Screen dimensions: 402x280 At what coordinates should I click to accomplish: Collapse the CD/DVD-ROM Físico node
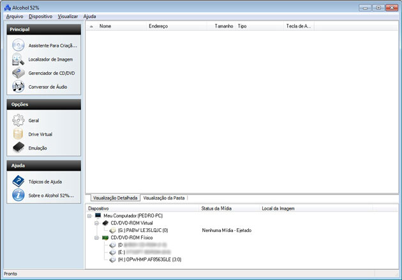(x=96, y=238)
